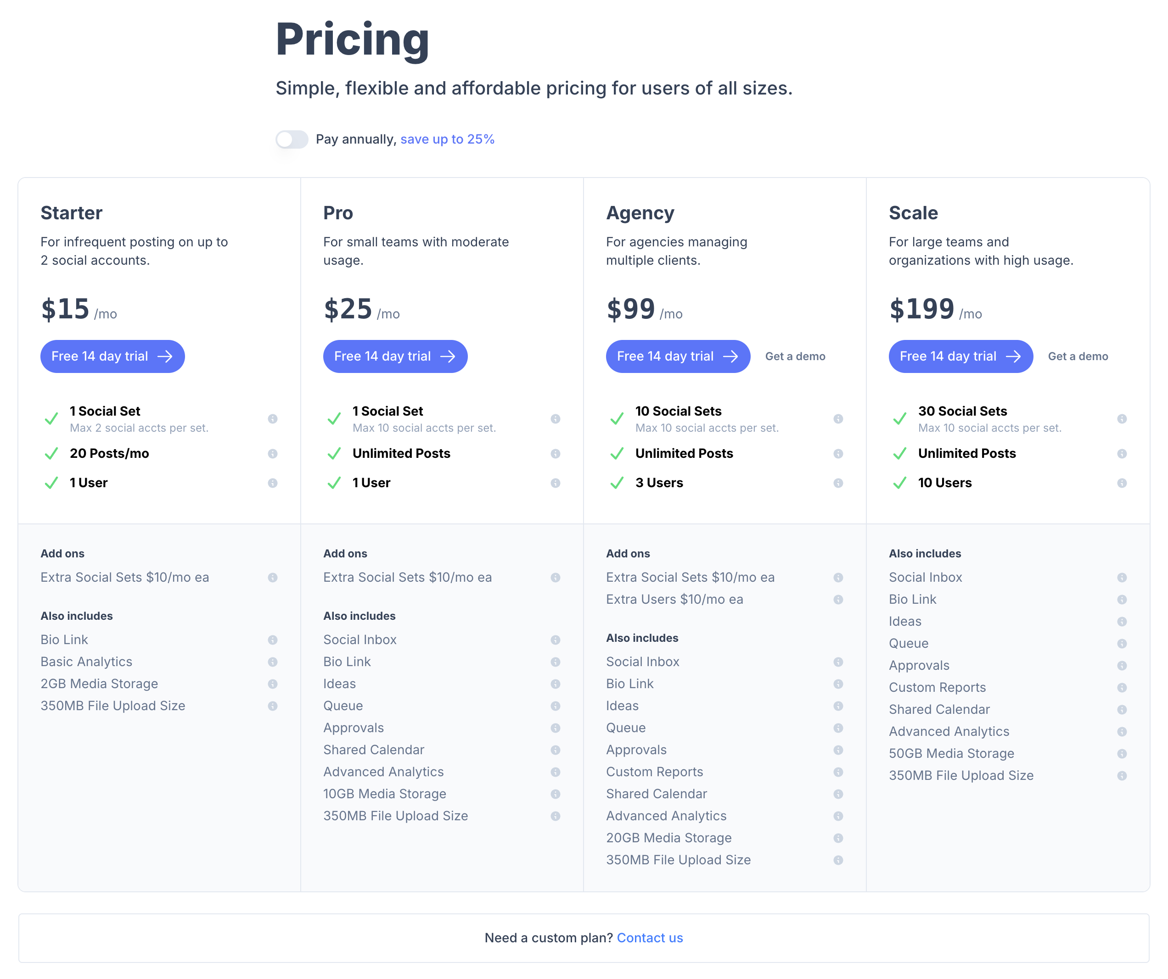This screenshot has height=979, width=1168.
Task: Open info for 20 Posts/mo on Starter plan
Action: click(x=273, y=453)
